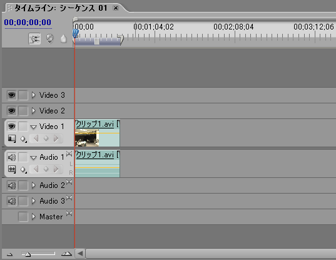Collapse the Audio 1 track
Image resolution: width=336 pixels, height=260 pixels.
(33, 158)
